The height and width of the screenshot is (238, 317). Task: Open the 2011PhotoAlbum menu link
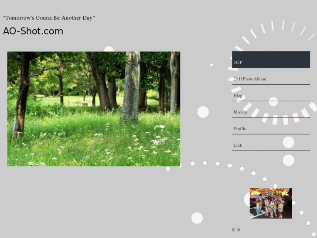271,76
